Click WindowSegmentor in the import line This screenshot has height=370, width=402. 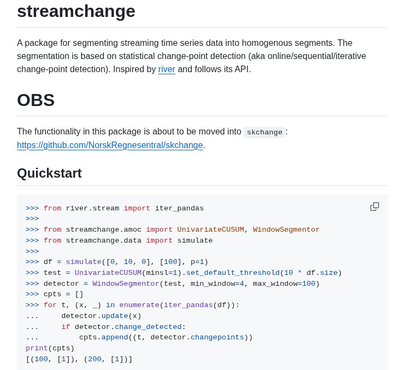(286, 230)
